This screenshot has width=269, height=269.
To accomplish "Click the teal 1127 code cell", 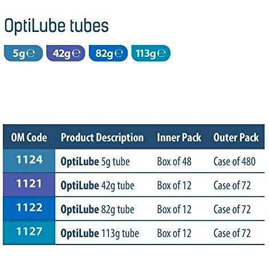I will [29, 233].
